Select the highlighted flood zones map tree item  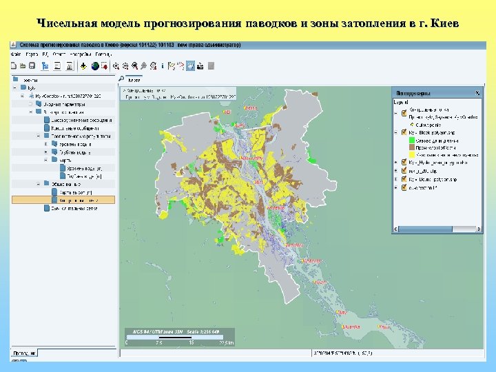[x=74, y=200]
